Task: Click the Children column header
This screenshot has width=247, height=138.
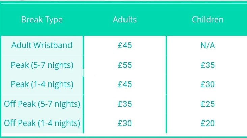Action: click(x=208, y=20)
